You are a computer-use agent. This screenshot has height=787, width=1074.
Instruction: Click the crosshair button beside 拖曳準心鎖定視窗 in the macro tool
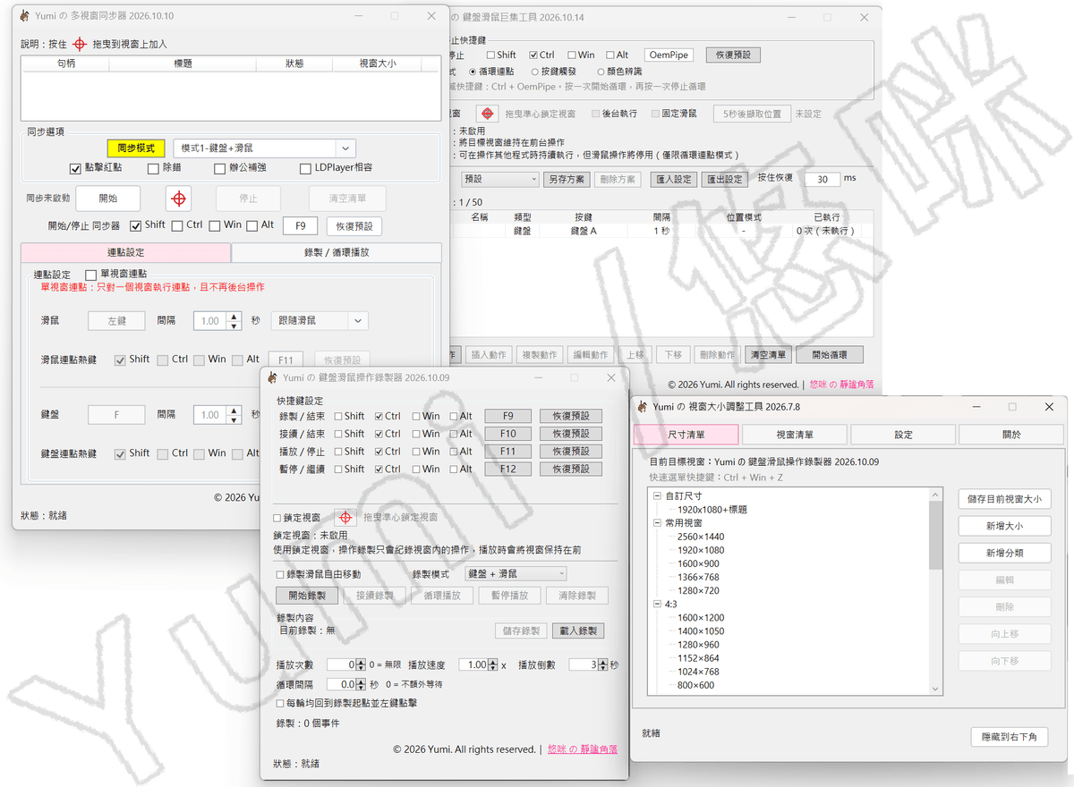click(x=487, y=114)
